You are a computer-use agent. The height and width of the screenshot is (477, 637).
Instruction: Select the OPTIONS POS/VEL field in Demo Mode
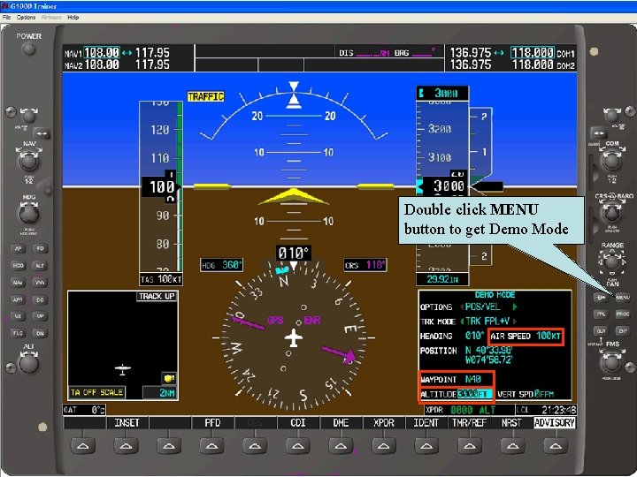click(x=483, y=307)
